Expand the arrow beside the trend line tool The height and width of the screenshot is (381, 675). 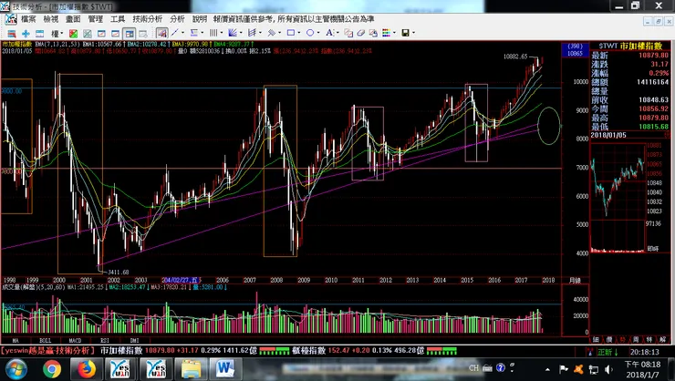pos(183,33)
